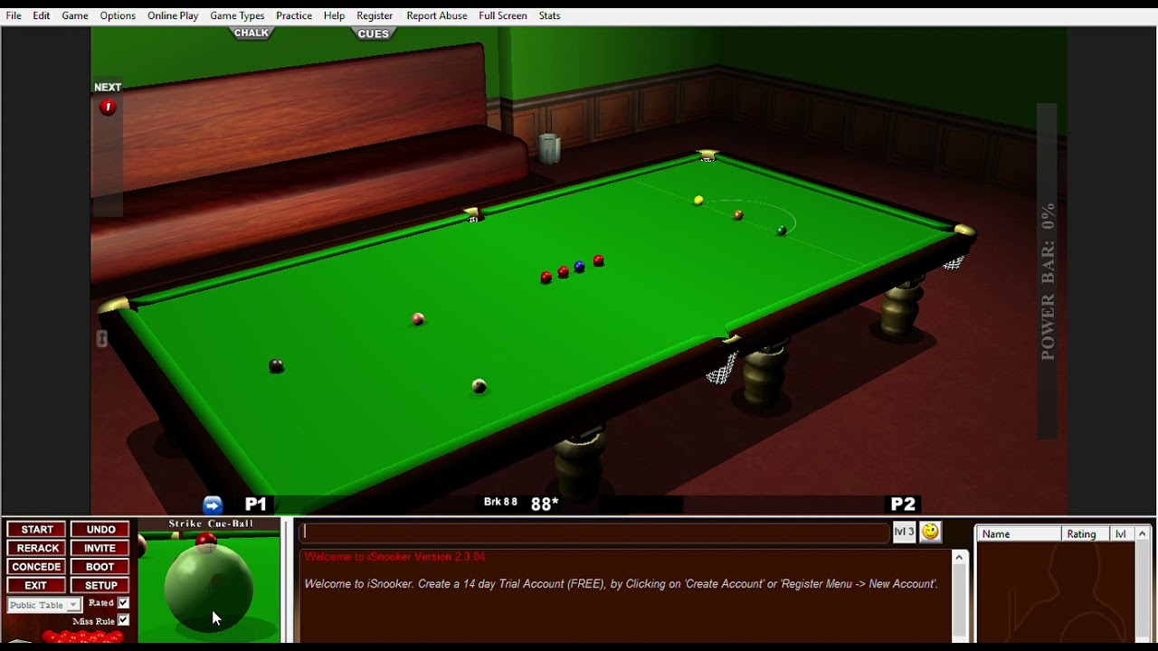Open the Edit menu
The width and height of the screenshot is (1158, 651).
[42, 15]
